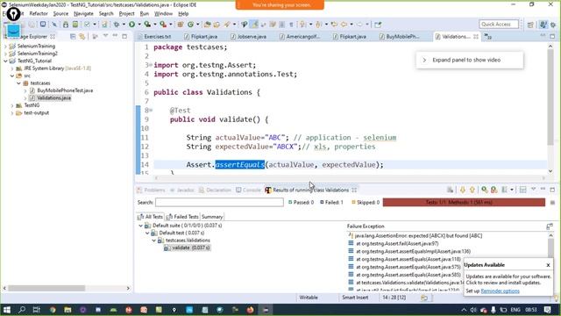Viewport: 561px width, 316px height.
Task: Click the red test progress bar
Action: coord(464,203)
